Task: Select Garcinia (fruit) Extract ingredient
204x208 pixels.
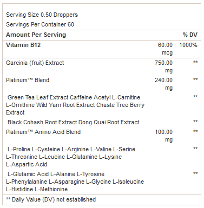Action: [35, 63]
